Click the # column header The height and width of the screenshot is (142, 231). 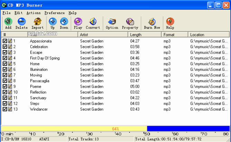tap(15, 35)
